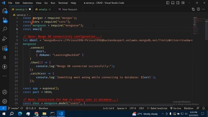Start Go Live server

point(175,108)
